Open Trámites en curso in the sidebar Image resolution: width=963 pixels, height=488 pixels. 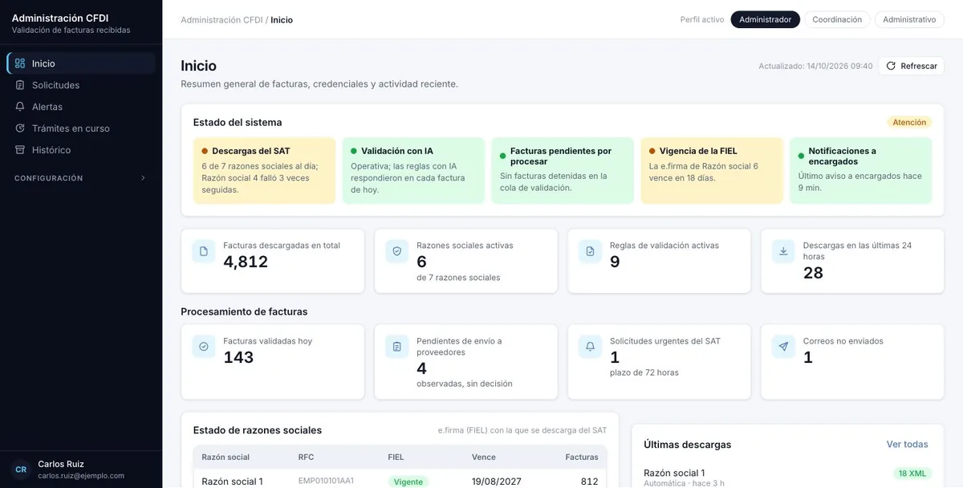(x=81, y=128)
